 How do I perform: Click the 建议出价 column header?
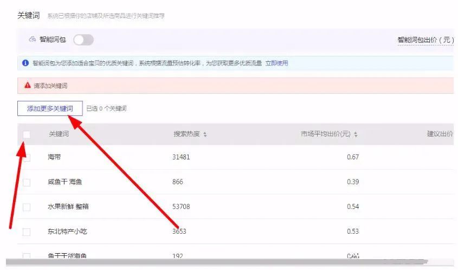point(440,134)
